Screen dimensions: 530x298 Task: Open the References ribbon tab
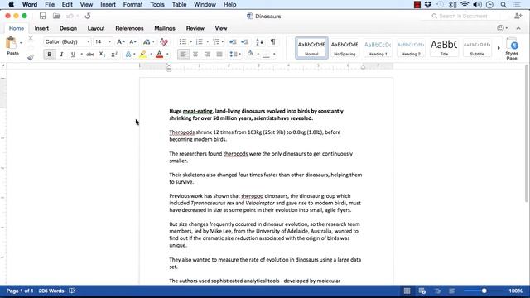point(129,28)
